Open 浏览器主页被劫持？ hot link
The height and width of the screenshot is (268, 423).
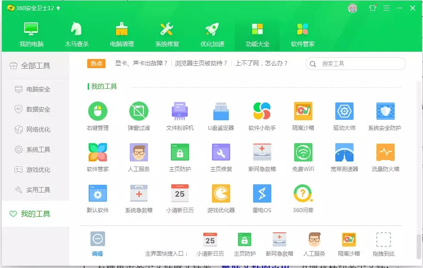[201, 64]
